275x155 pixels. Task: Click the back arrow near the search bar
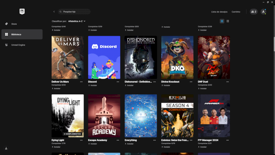[x=54, y=12]
